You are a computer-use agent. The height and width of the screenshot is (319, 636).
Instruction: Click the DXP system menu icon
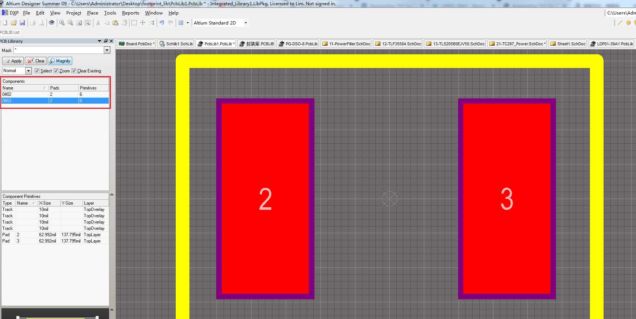pos(5,13)
